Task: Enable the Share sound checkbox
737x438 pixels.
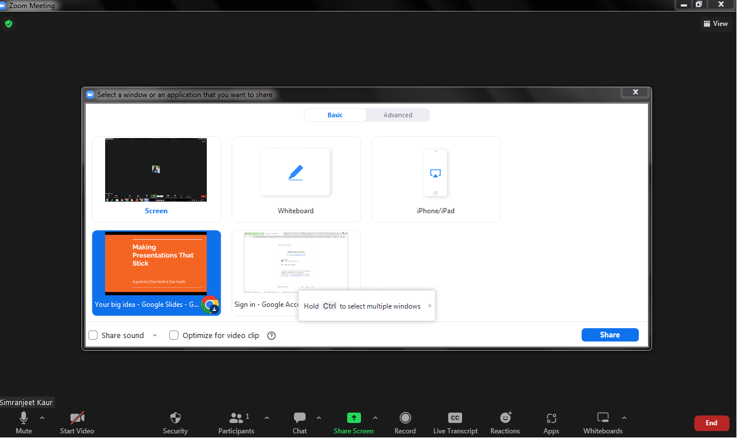Action: [x=93, y=335]
